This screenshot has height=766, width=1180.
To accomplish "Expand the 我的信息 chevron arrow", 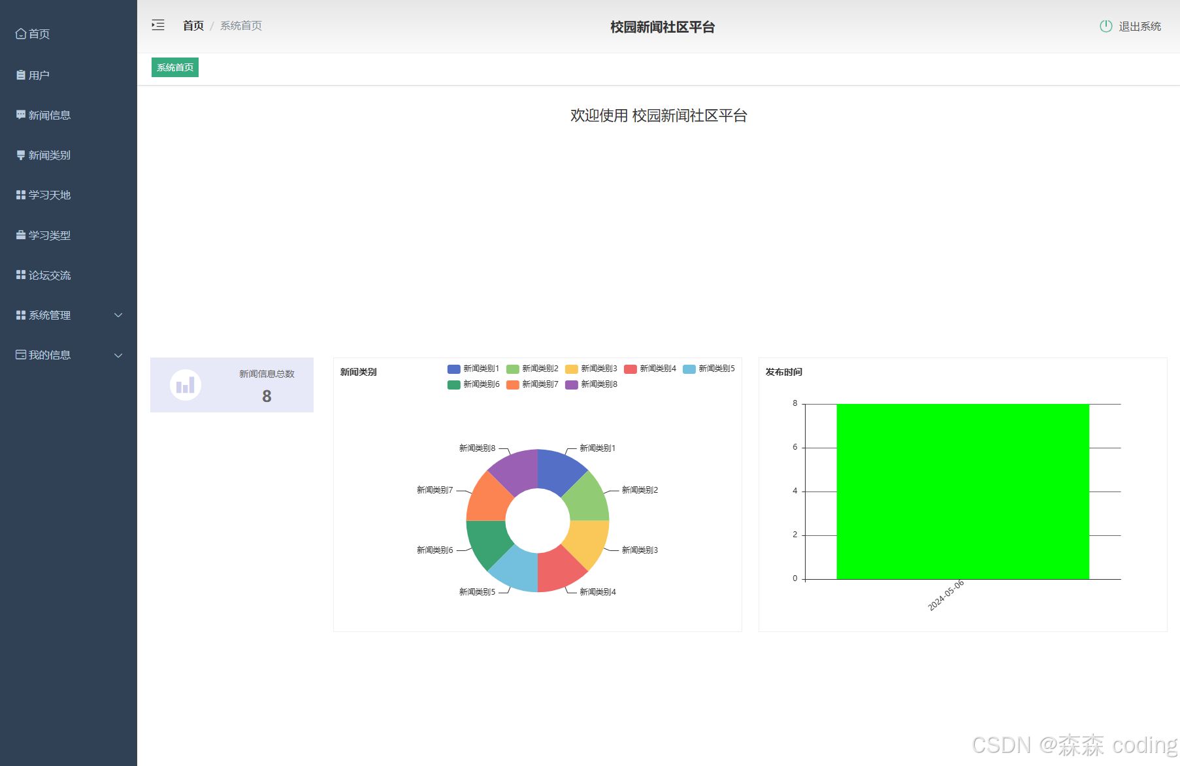I will point(118,356).
